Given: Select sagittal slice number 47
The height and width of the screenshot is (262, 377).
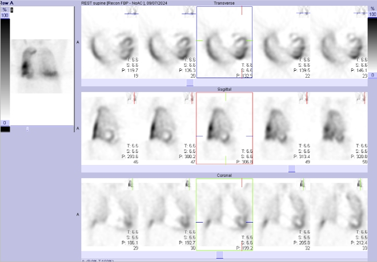Looking at the screenshot, I should (x=167, y=128).
